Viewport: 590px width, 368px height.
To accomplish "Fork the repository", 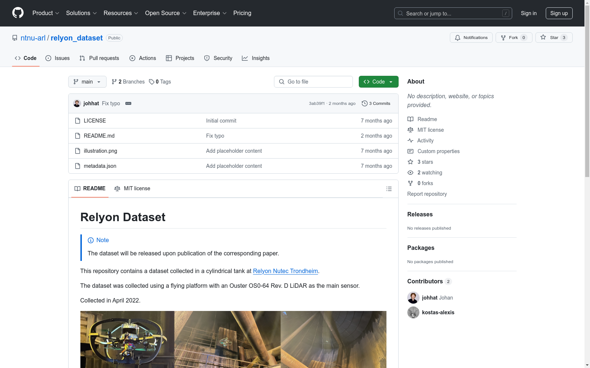I will (514, 38).
